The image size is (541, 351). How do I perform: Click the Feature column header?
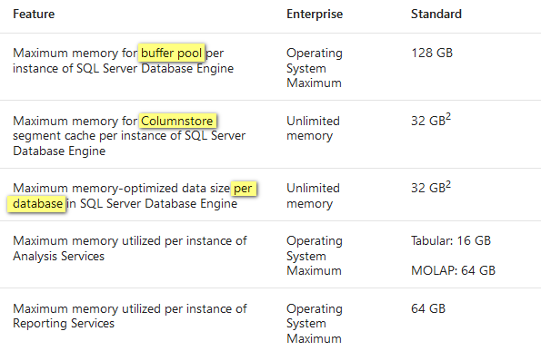click(34, 15)
